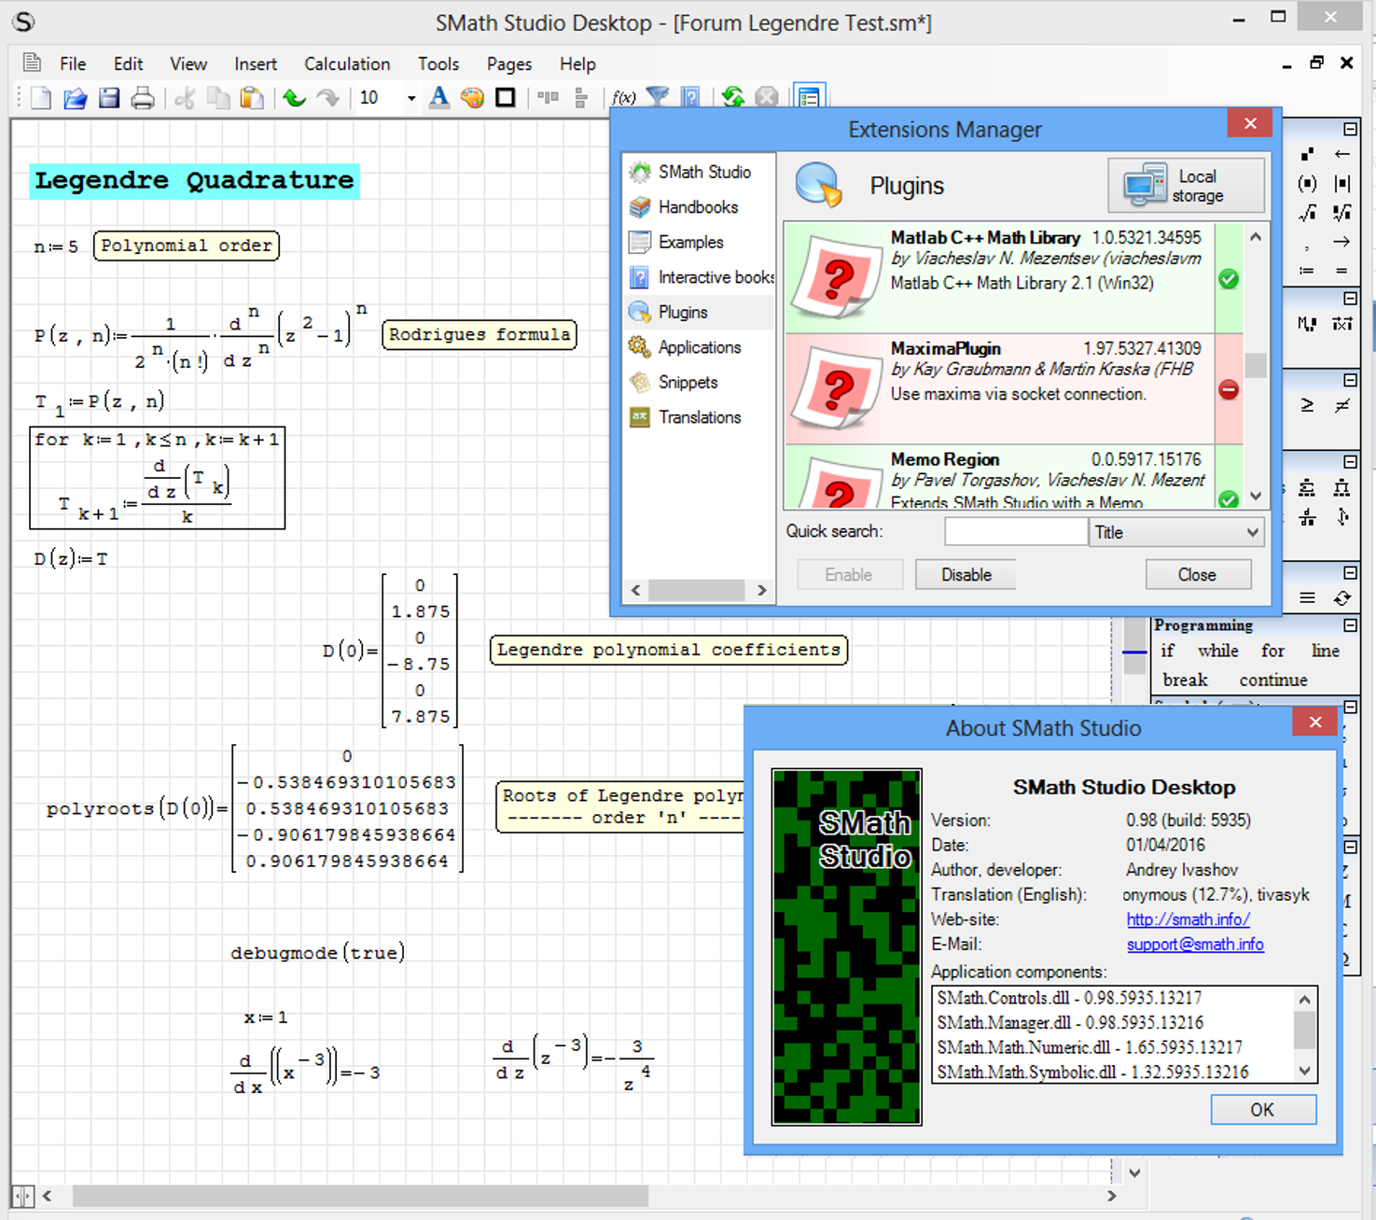
Task: Open the text color 'A' tool
Action: (x=438, y=98)
